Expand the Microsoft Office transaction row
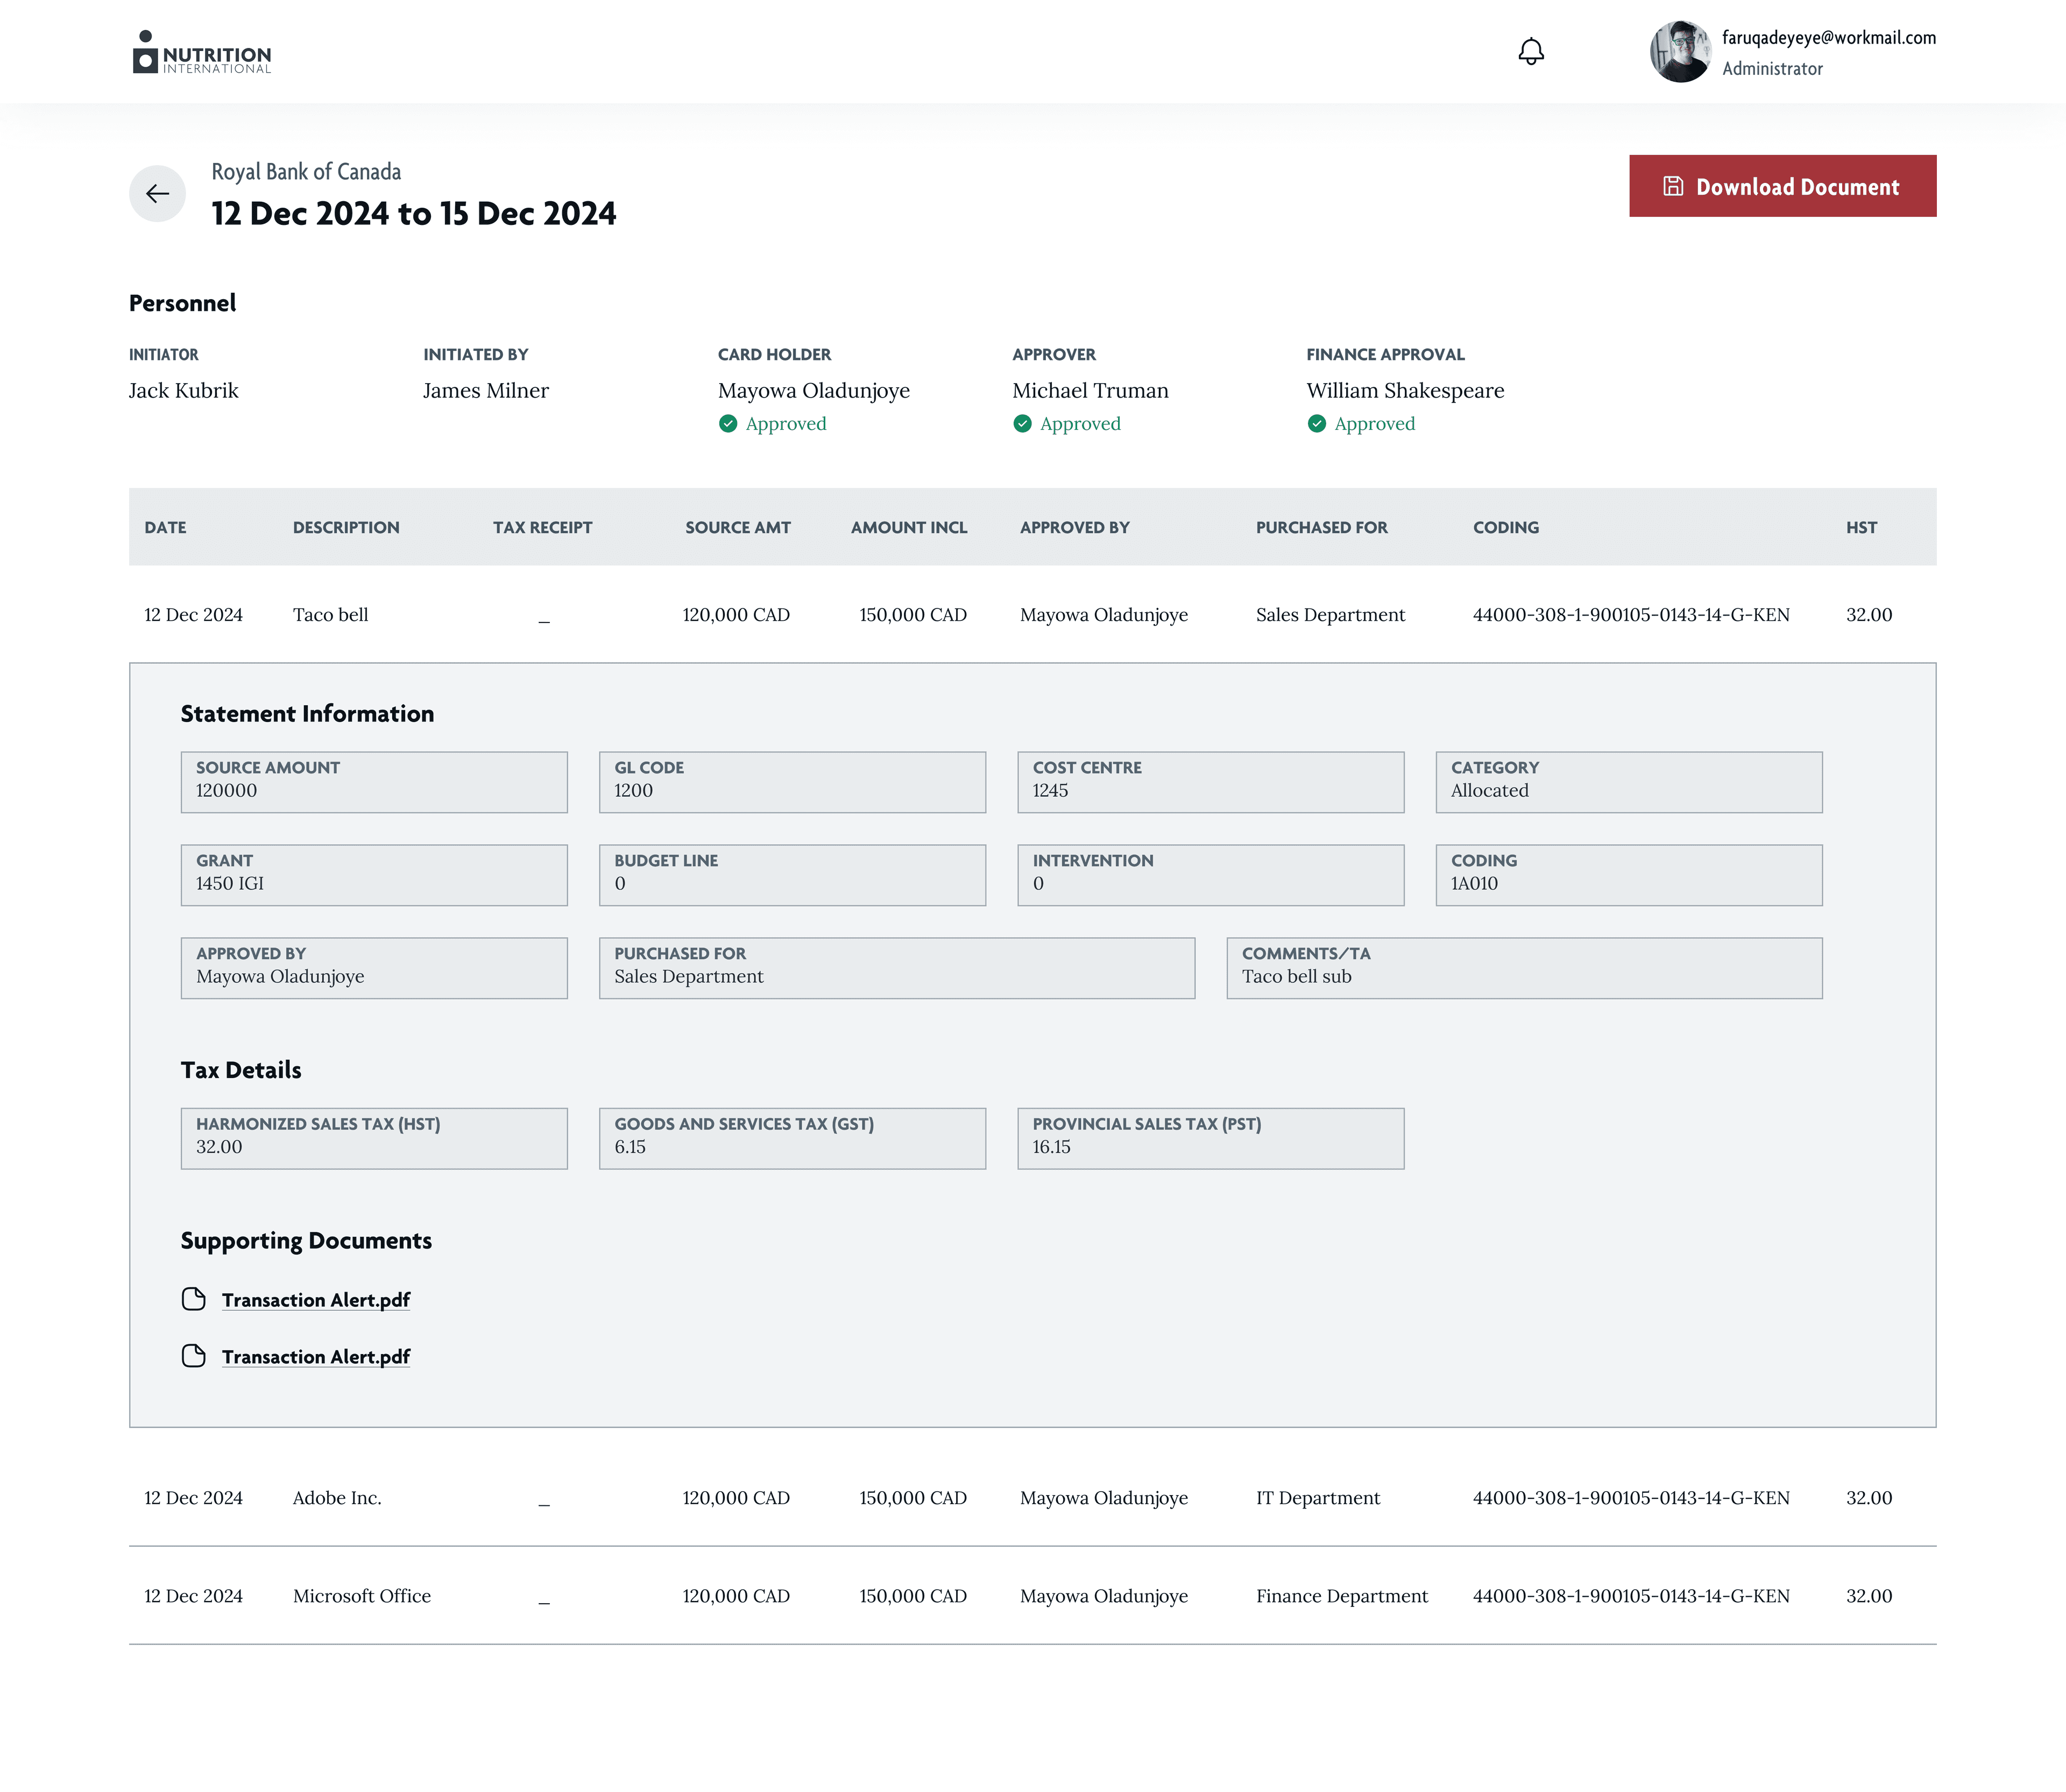This screenshot has width=2066, height=1792. pyautogui.click(x=1032, y=1596)
